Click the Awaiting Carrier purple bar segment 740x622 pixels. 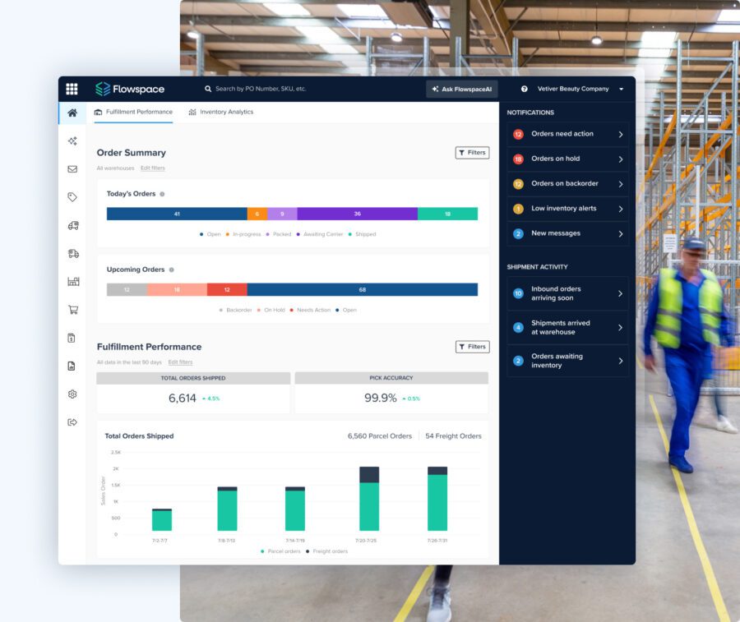[357, 214]
